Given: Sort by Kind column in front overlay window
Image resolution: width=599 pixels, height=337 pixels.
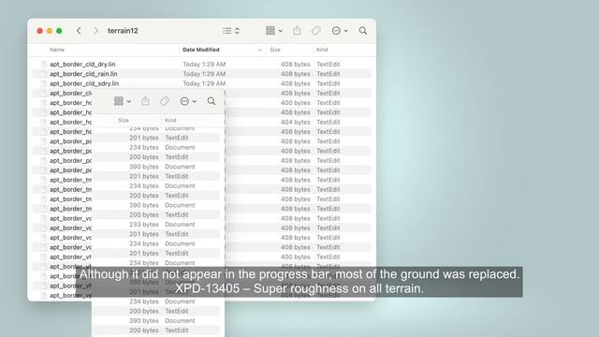Looking at the screenshot, I should click(170, 121).
